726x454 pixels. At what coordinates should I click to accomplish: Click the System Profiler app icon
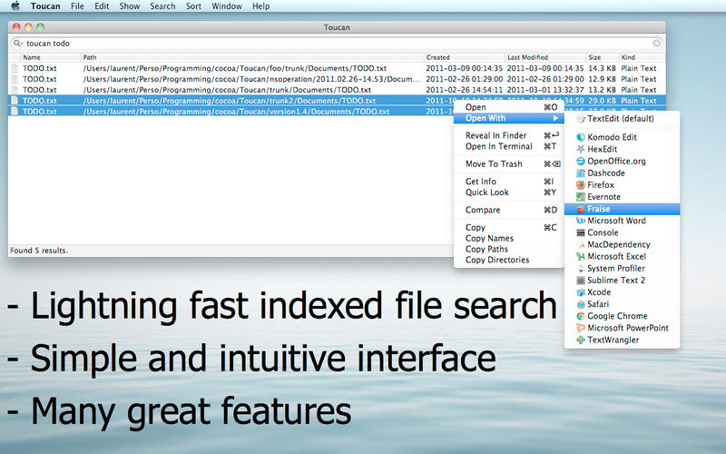(x=581, y=269)
